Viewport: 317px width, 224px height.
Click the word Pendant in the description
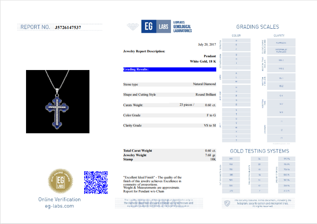(x=210, y=56)
